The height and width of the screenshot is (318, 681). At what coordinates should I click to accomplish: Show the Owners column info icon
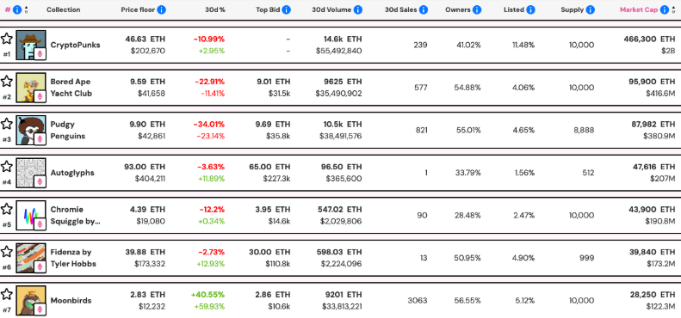pyautogui.click(x=477, y=9)
